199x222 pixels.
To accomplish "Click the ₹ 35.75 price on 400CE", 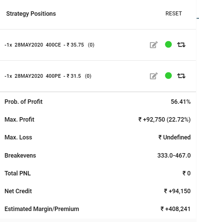I will [75, 45].
